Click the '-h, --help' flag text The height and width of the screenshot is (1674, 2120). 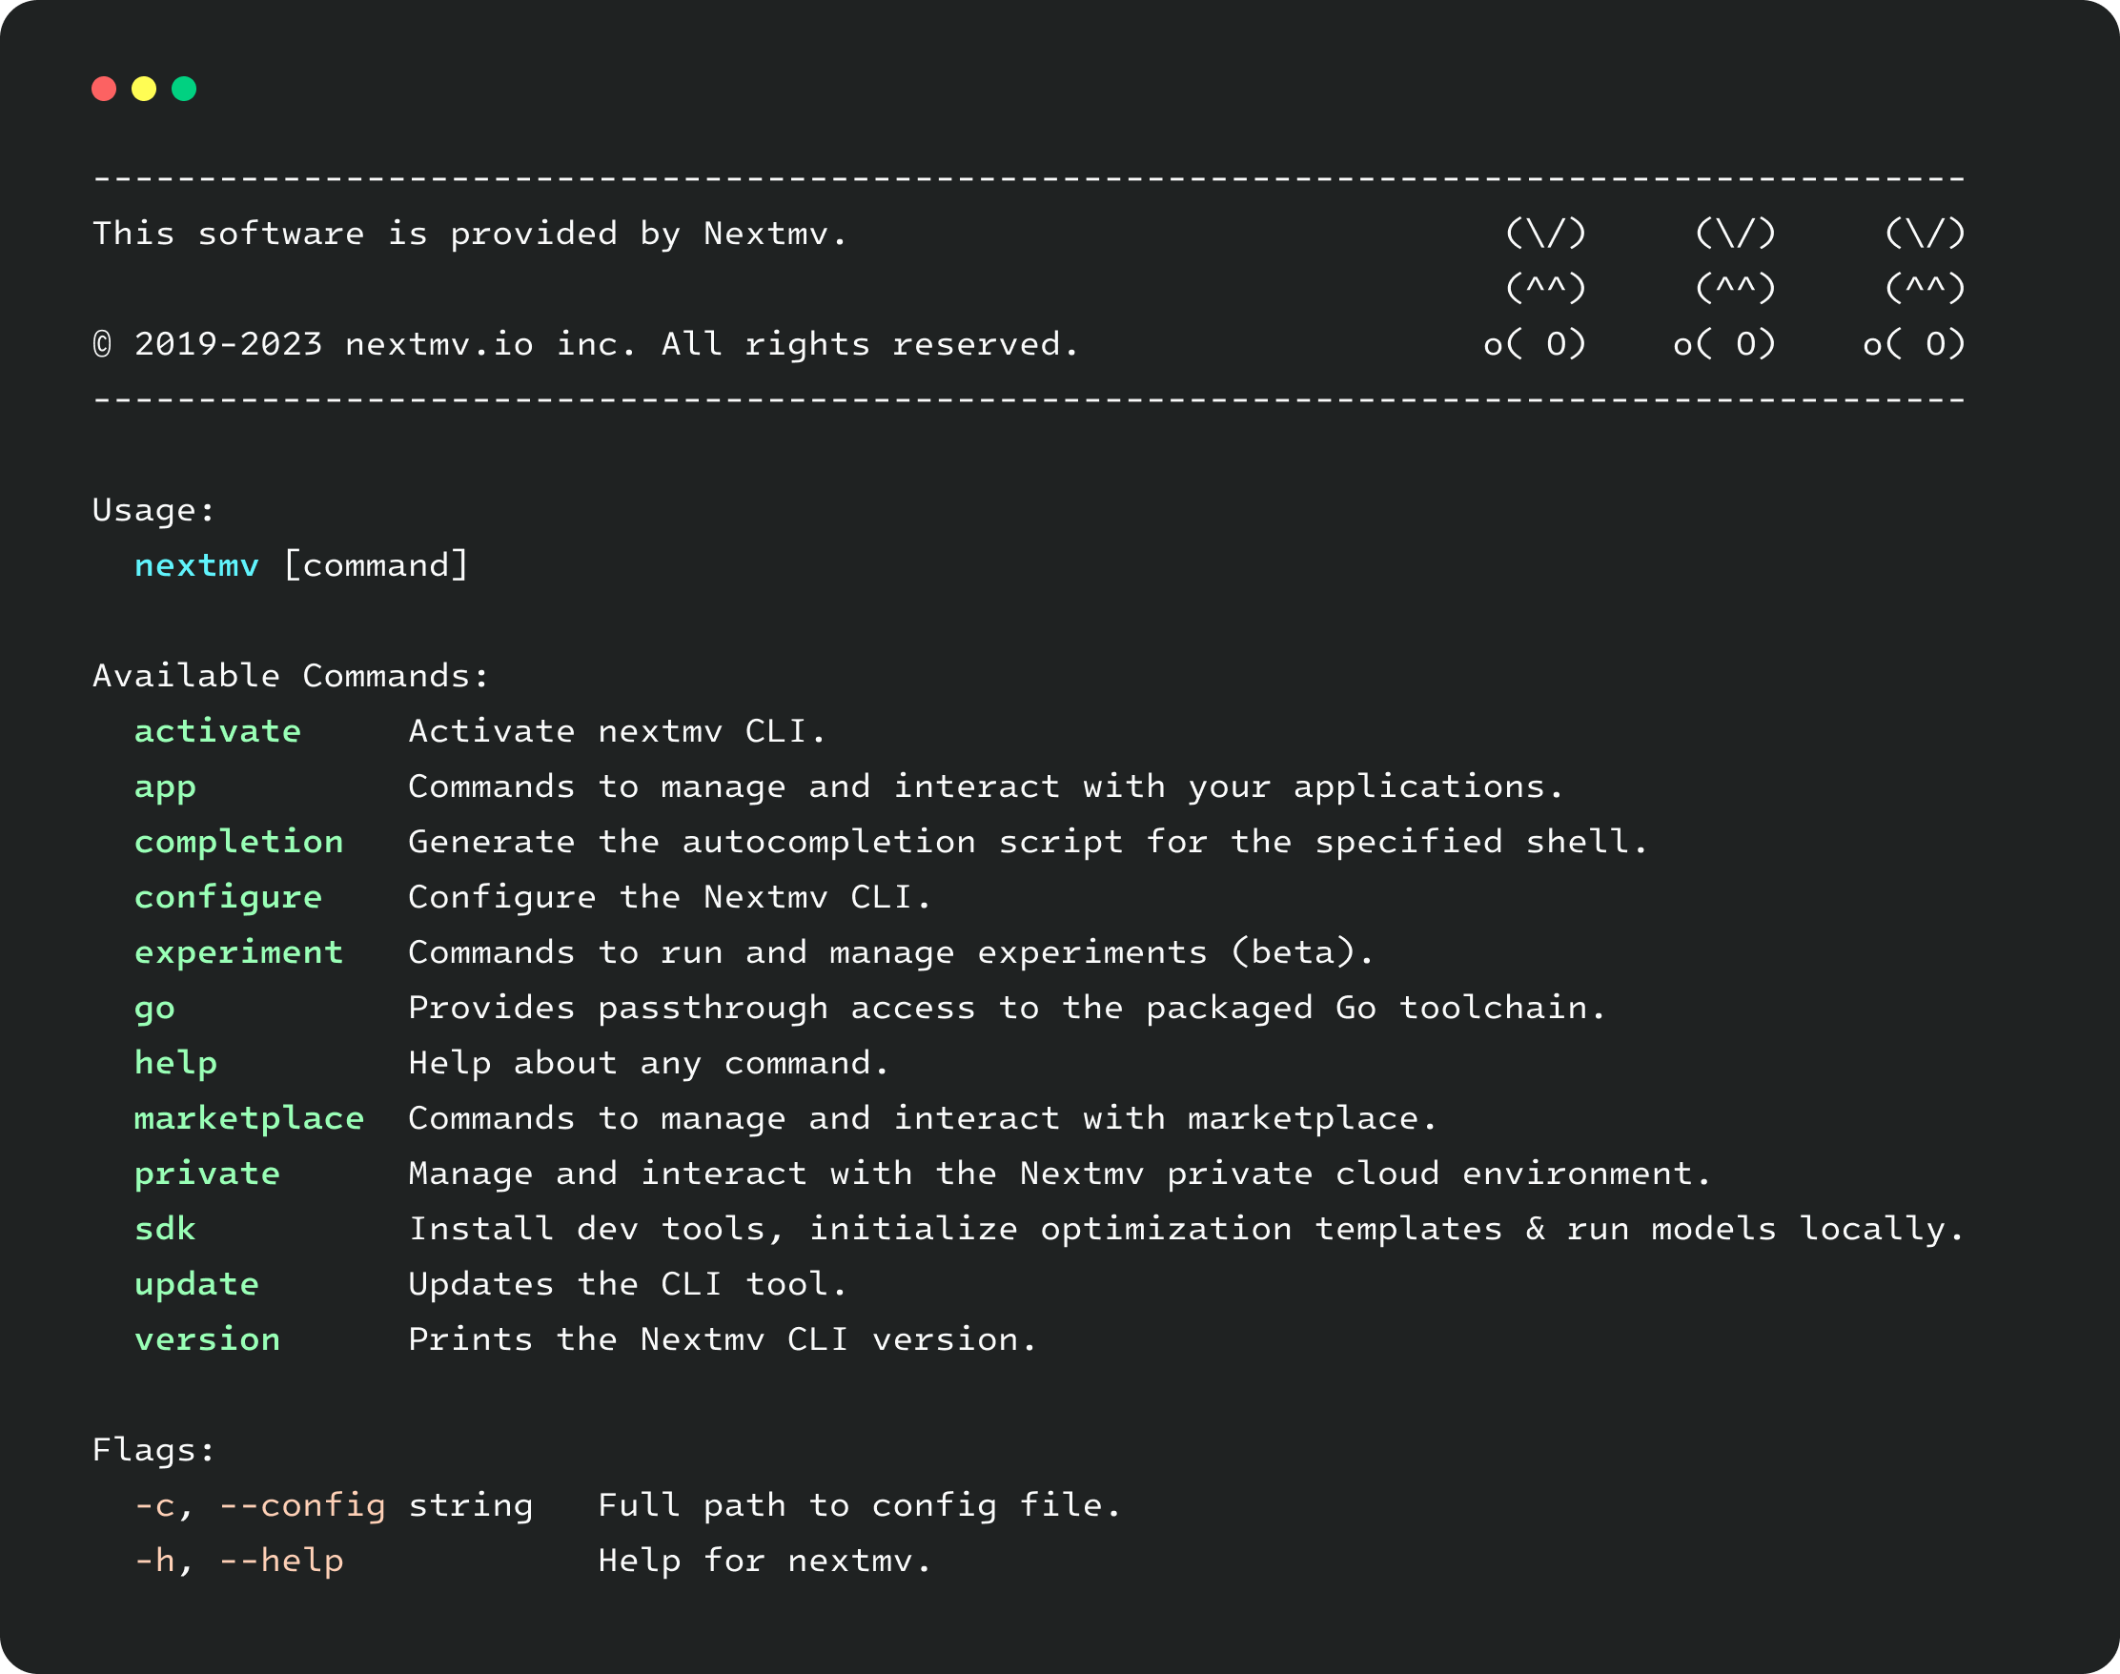[x=239, y=1562]
